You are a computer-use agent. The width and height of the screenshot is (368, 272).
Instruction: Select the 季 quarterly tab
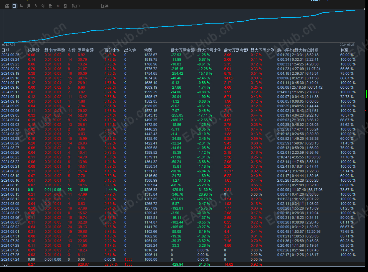[36, 6]
